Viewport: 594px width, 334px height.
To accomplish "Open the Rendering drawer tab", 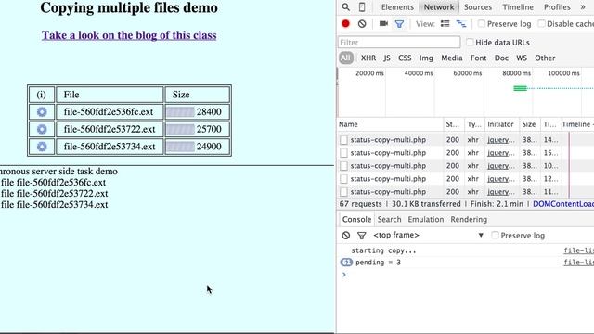I will [x=469, y=219].
